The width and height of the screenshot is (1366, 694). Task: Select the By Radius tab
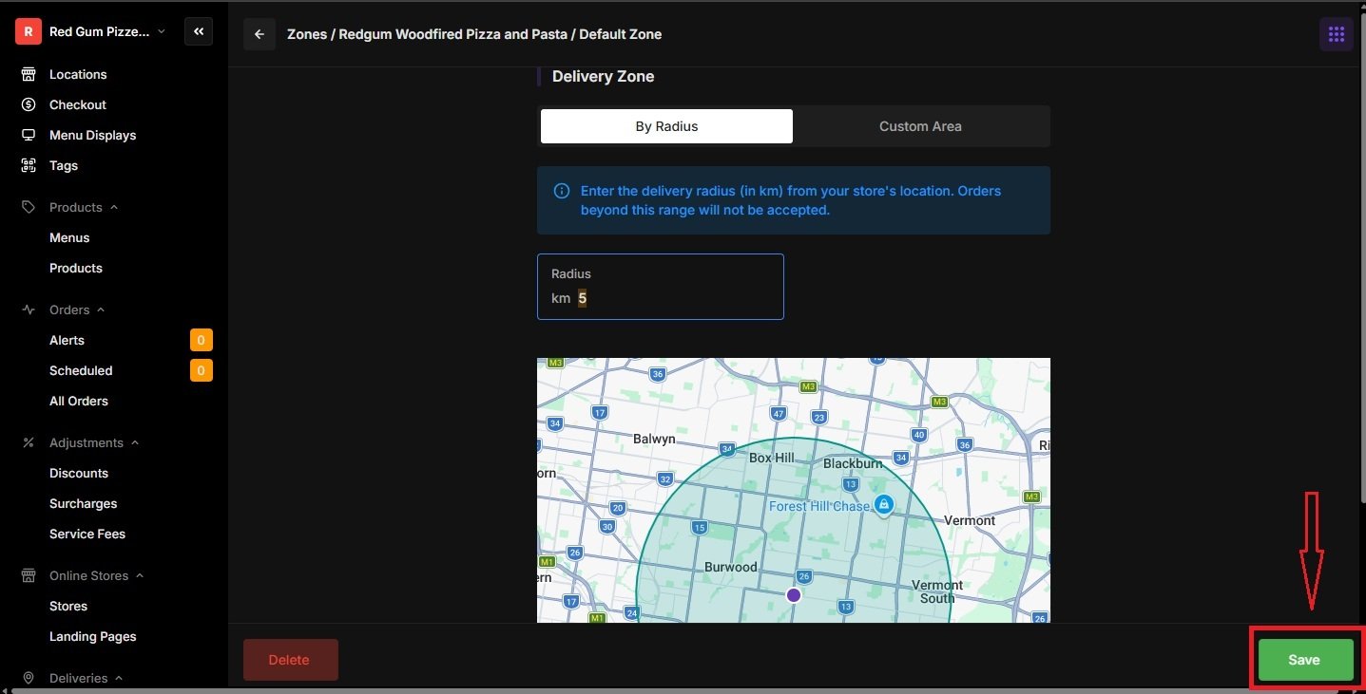point(666,126)
